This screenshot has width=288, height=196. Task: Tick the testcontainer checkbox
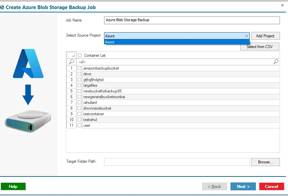[x=79, y=114]
